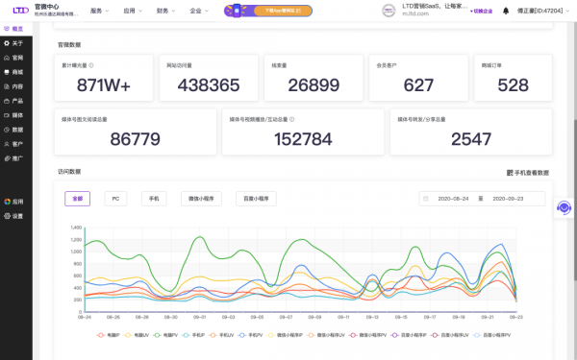Expand the 服务 dropdown menu
Image resolution: width=577 pixels, height=360 pixels.
(99, 11)
